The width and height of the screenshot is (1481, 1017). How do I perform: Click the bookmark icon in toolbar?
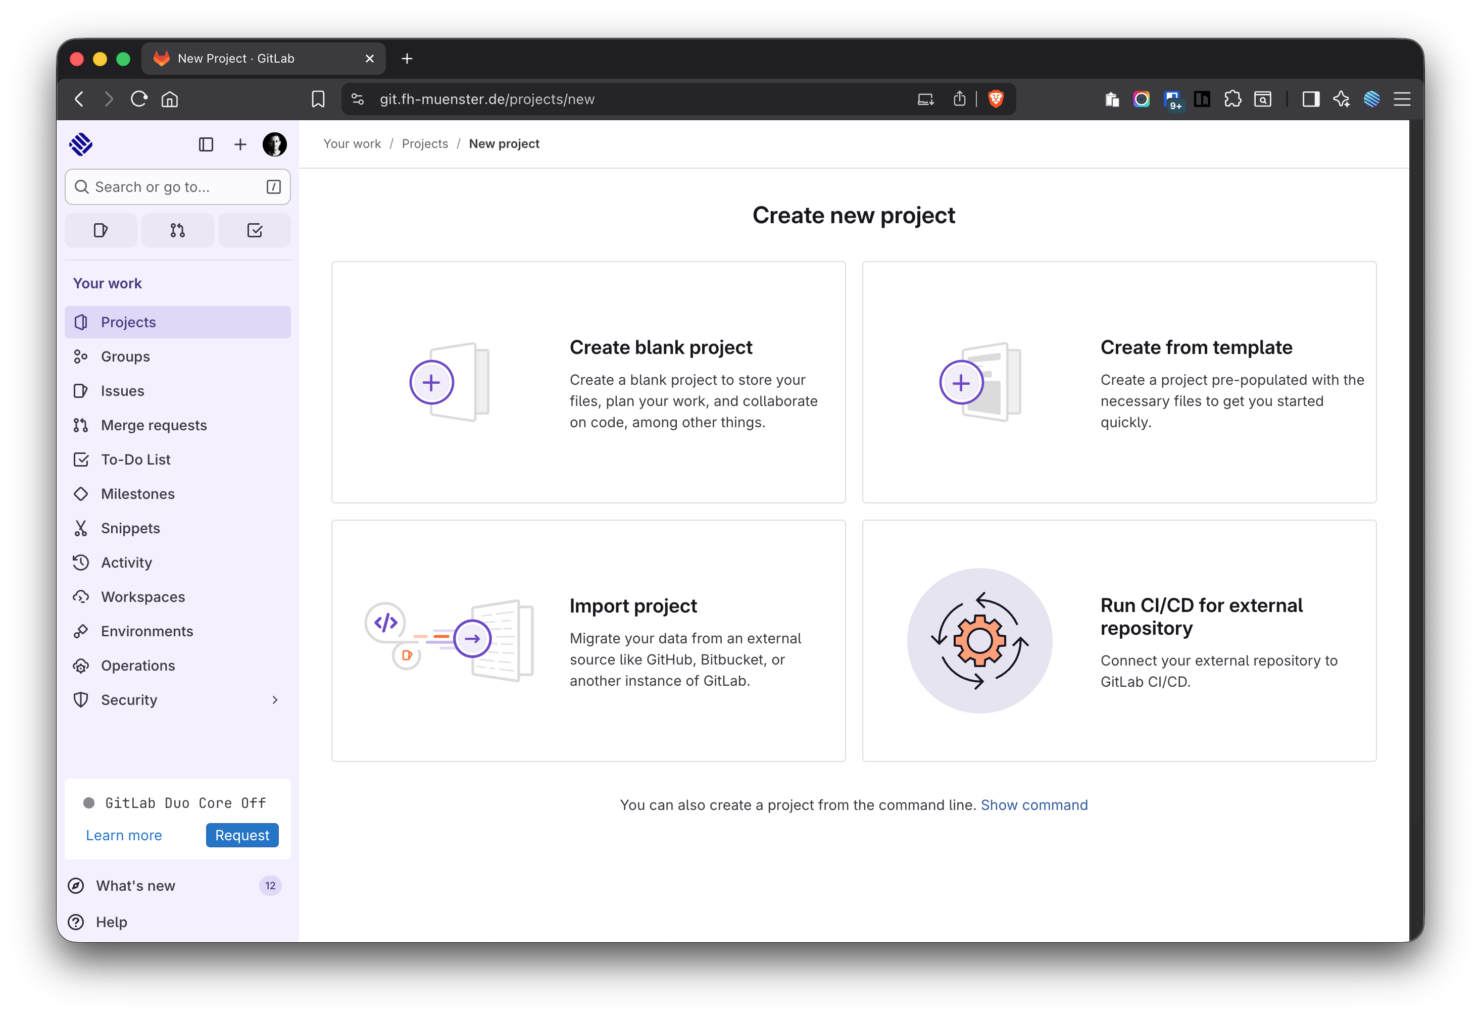click(x=318, y=99)
